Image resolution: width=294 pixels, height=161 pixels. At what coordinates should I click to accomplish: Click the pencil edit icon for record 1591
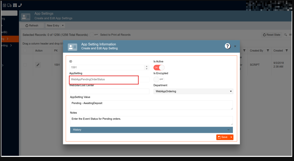(x=38, y=65)
